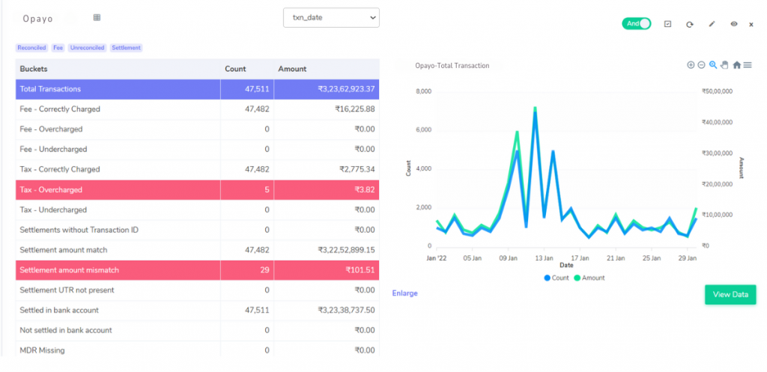This screenshot has width=767, height=372.
Task: Select Not settled in bank account row
Action: pyautogui.click(x=197, y=330)
